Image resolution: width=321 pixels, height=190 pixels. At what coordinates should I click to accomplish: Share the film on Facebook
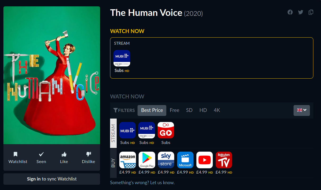pos(290,12)
